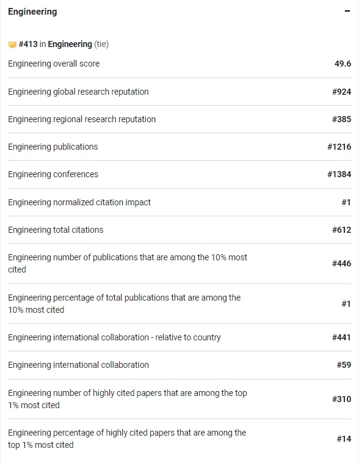The height and width of the screenshot is (465, 359).
Task: Open the #413 in Engineering ranking link
Action: pos(56,44)
